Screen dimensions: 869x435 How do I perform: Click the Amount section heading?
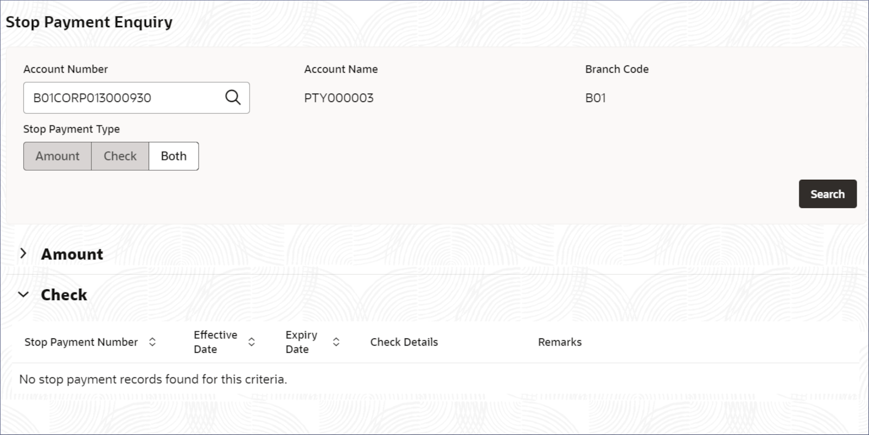point(72,254)
